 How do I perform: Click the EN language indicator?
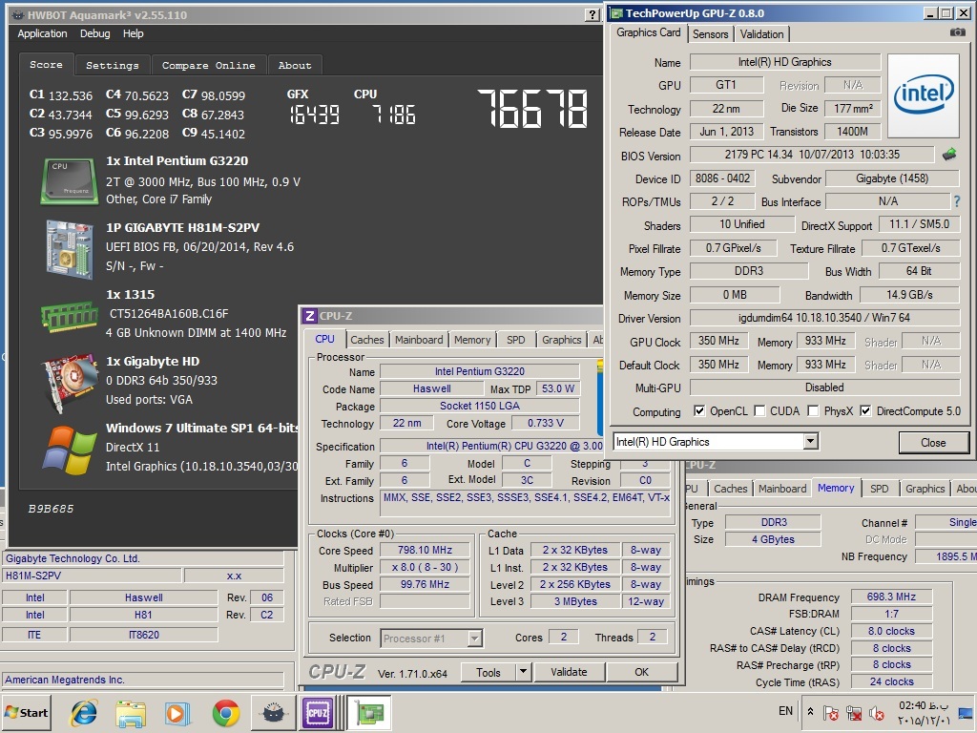785,711
